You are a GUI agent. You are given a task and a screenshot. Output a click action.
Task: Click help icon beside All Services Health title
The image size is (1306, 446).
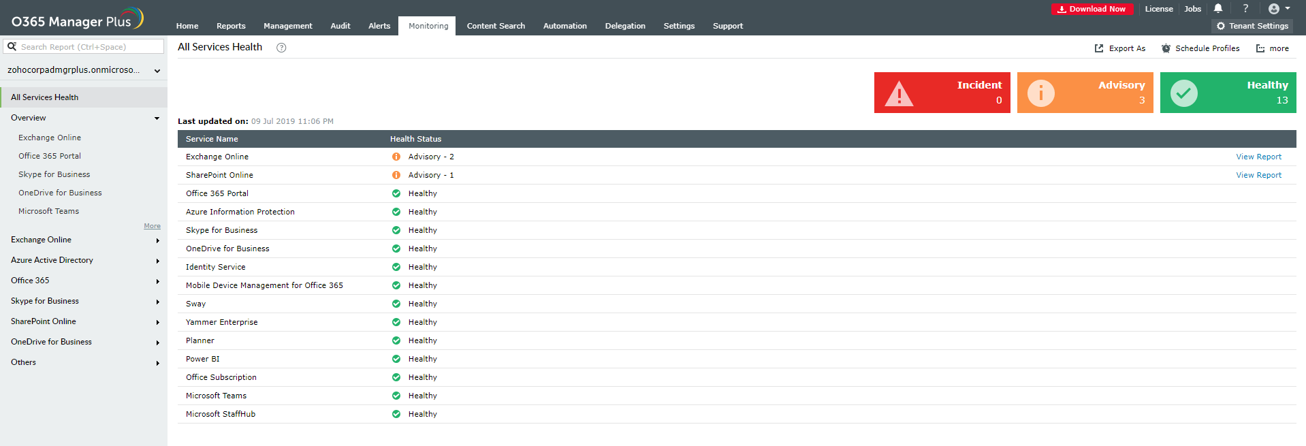coord(281,48)
